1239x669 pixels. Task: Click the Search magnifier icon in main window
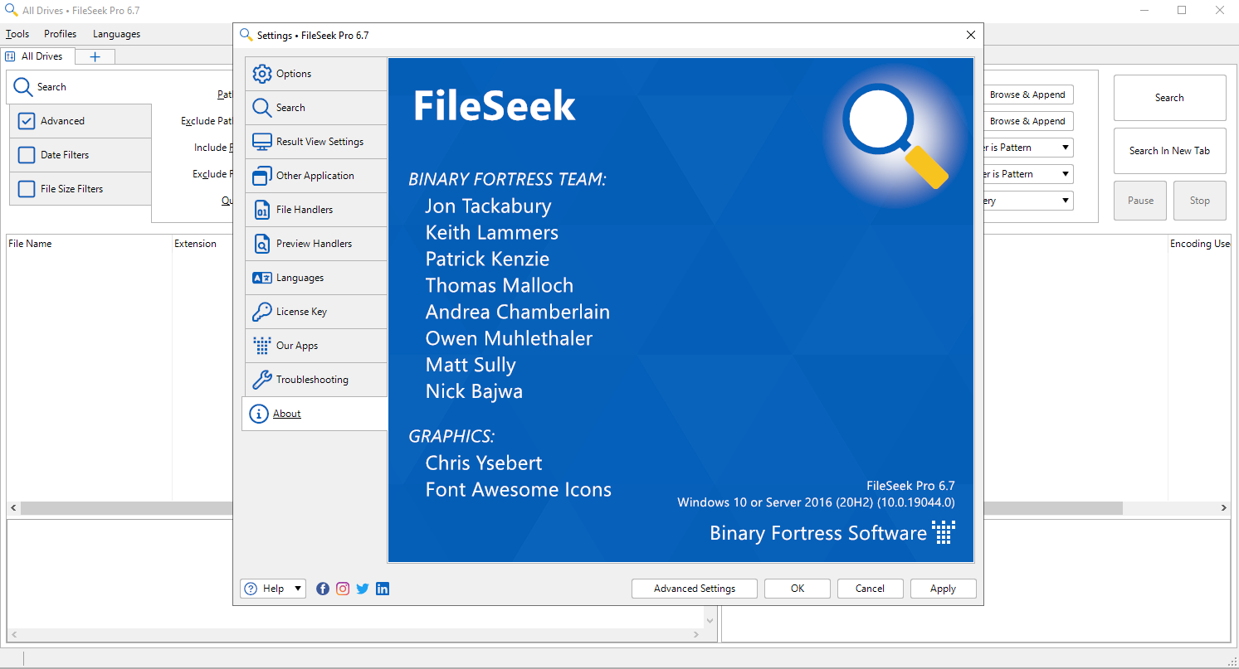click(23, 87)
